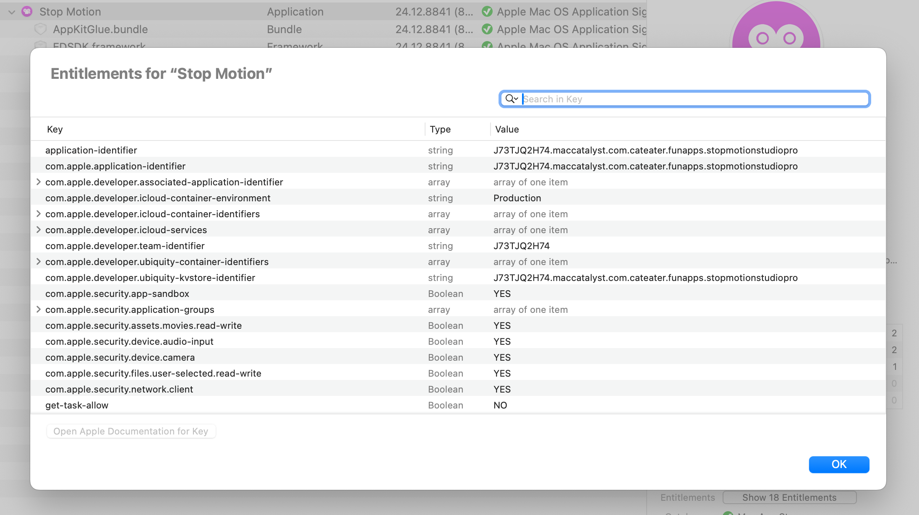Collapse the Stop Motion application row

pos(12,12)
